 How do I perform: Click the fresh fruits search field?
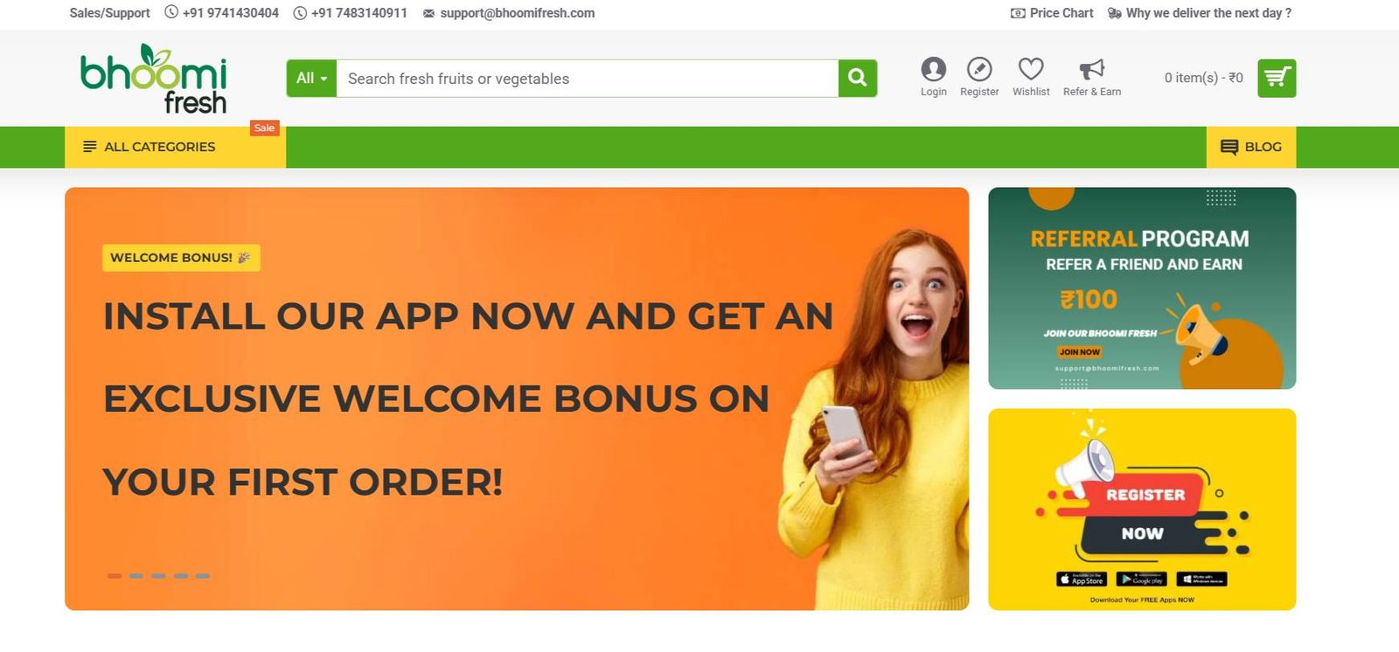[x=588, y=79]
